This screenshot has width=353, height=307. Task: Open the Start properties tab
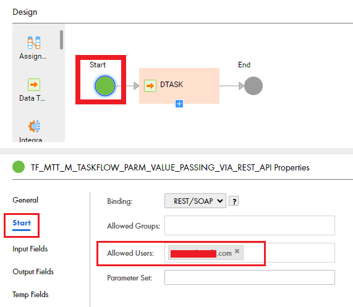click(22, 223)
